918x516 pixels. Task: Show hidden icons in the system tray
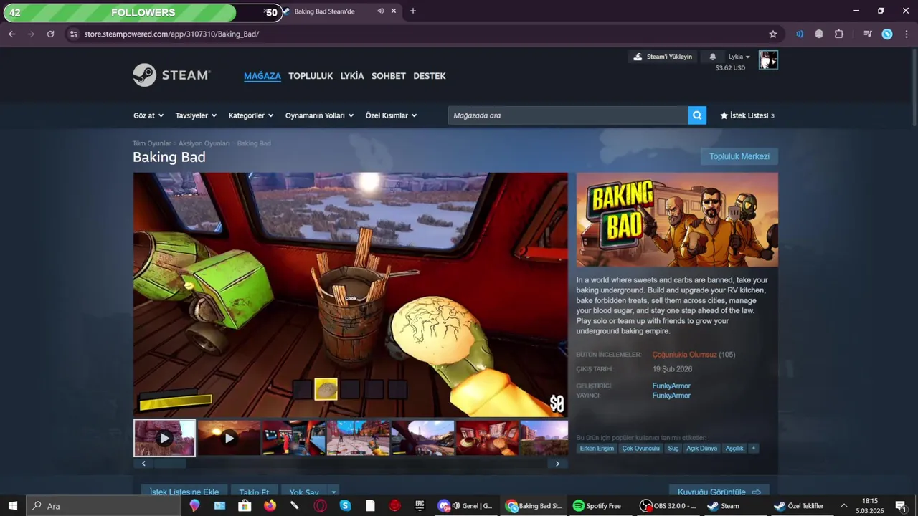coord(843,506)
